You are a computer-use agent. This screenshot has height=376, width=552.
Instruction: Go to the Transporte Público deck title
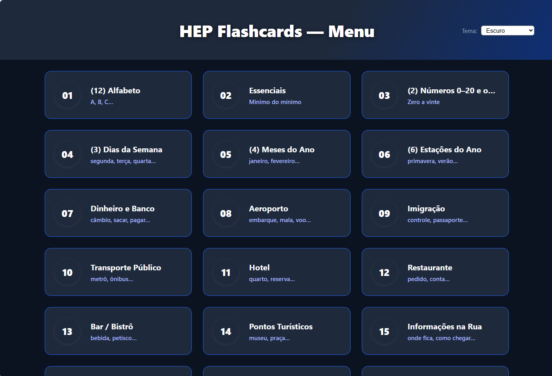(126, 268)
